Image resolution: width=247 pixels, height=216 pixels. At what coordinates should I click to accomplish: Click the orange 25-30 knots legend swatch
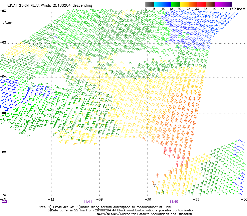[193, 4]
